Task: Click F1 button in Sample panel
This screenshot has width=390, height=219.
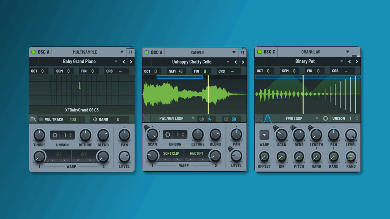Action: pos(242,52)
